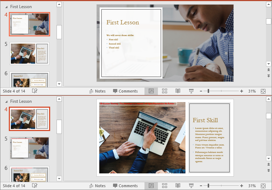Click 'Slide 4 of 14' in the top status bar
This screenshot has height=190, width=272.
(x=14, y=91)
